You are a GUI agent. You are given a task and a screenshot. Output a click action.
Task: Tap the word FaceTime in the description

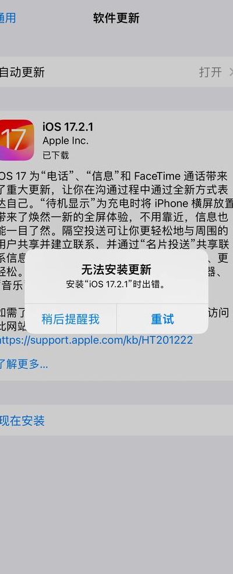pyautogui.click(x=157, y=176)
